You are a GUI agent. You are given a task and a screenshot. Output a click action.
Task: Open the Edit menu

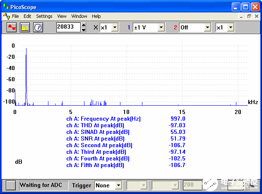pos(27,16)
